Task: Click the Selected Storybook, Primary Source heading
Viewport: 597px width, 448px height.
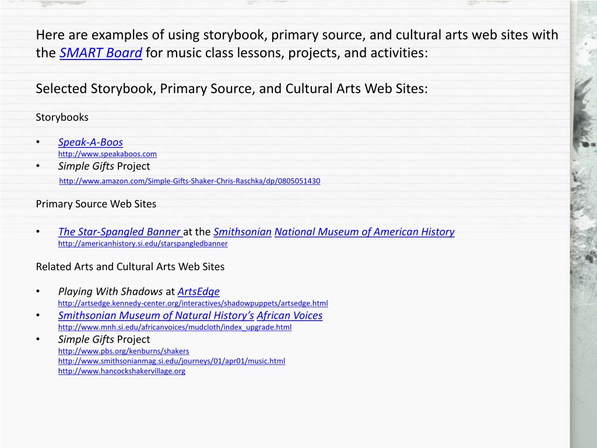Action: pyautogui.click(x=232, y=89)
